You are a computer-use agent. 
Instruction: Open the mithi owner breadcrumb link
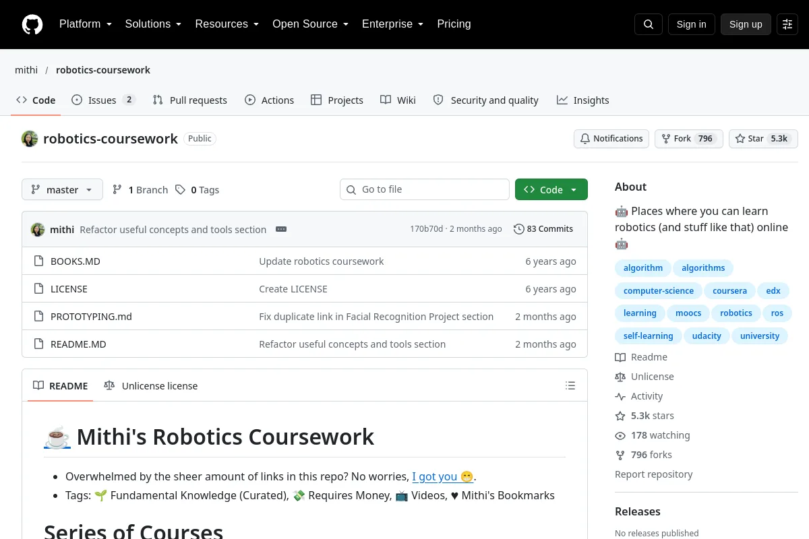pos(26,70)
